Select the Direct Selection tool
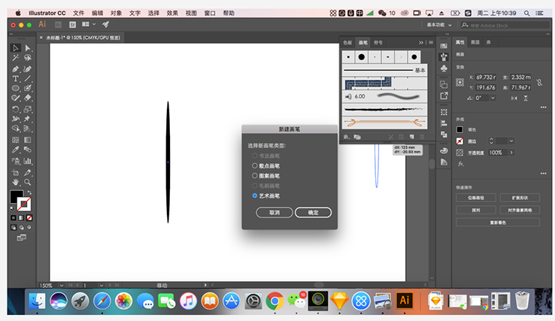The height and width of the screenshot is (321, 555). (28, 48)
